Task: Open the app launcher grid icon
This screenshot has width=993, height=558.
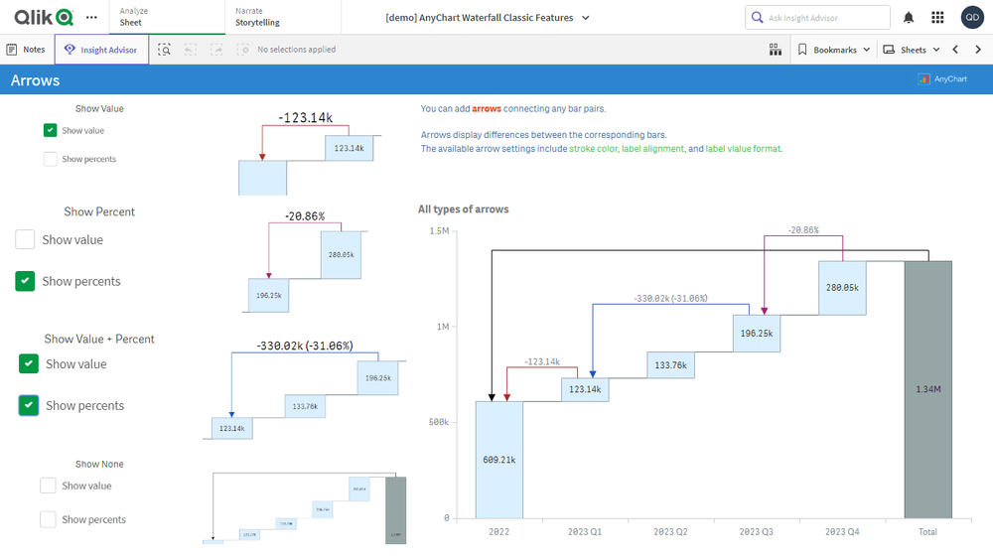Action: click(937, 18)
